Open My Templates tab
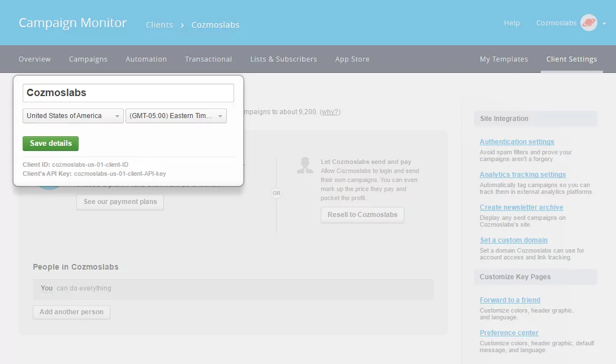 pyautogui.click(x=503, y=59)
